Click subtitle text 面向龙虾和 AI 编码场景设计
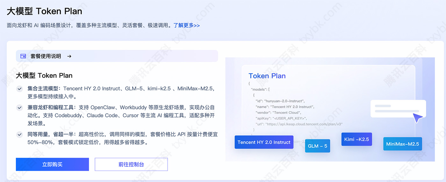446x182 pixels. coord(40,25)
